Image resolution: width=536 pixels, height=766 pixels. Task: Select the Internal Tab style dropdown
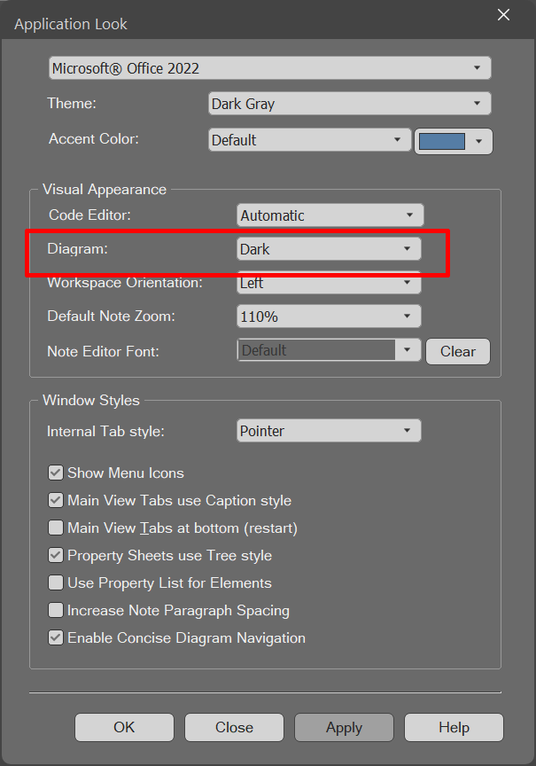[329, 431]
